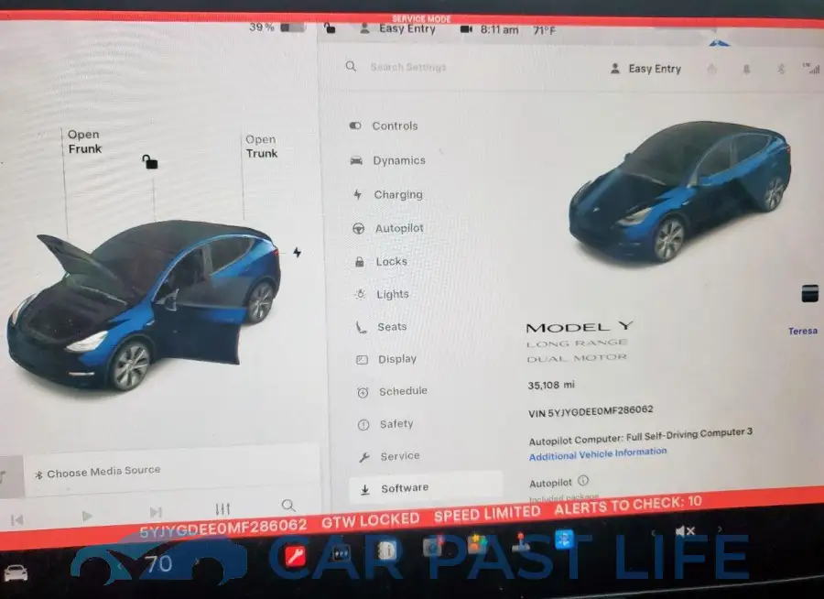This screenshot has height=599, width=824.
Task: Tap the notifications bell icon
Action: pos(746,69)
